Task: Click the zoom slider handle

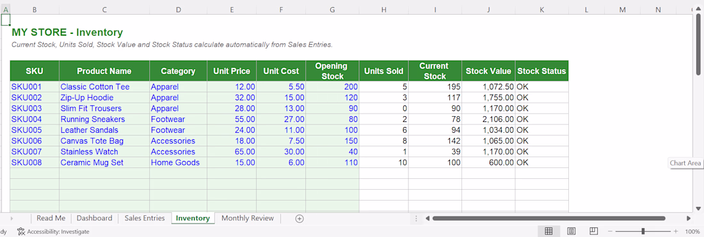Action: 643,231
